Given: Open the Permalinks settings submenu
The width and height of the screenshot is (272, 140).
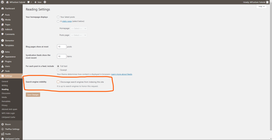Looking at the screenshot, I should pyautogui.click(x=6, y=101).
